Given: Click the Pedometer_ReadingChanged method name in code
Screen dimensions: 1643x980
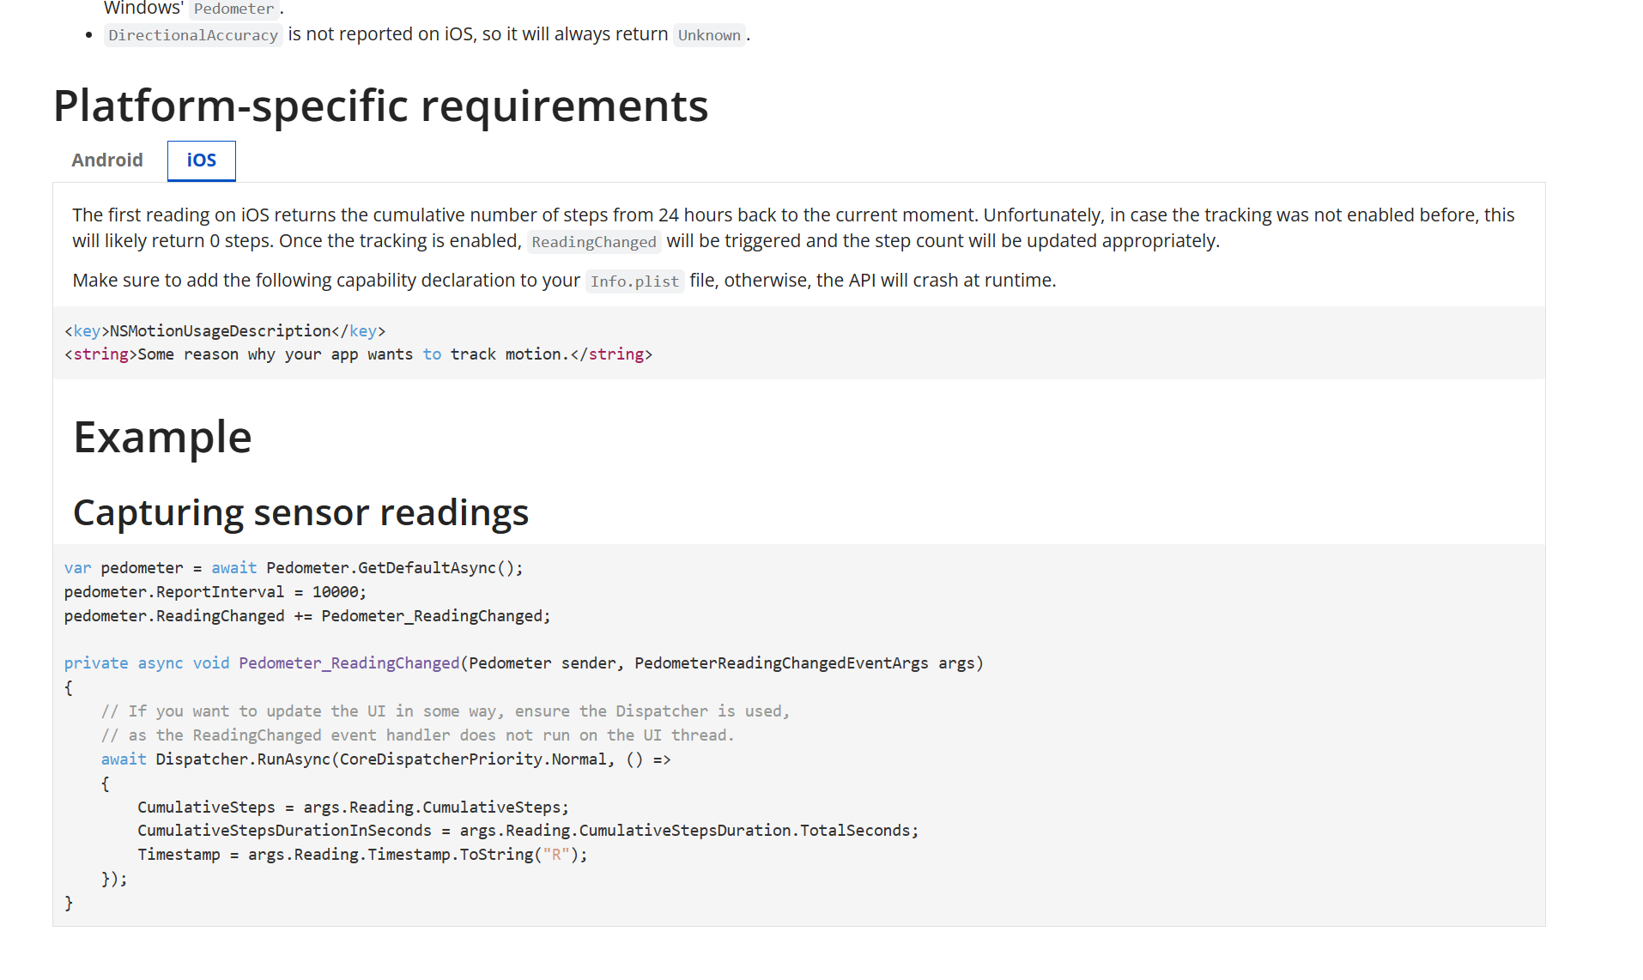Looking at the screenshot, I should coord(349,662).
